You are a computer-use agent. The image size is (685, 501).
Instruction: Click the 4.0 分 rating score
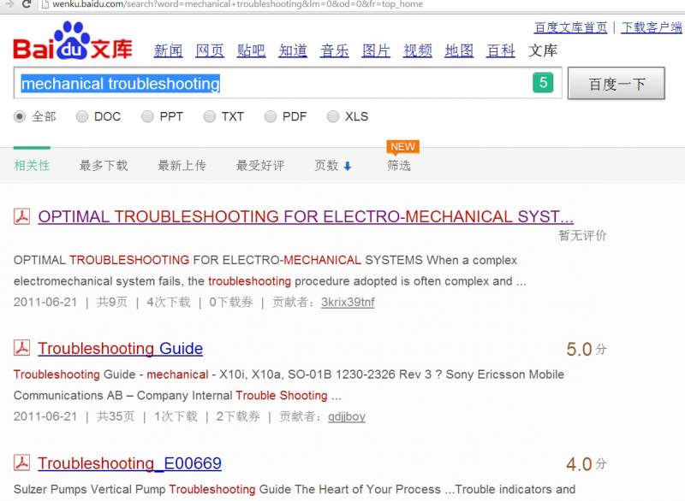click(x=587, y=464)
